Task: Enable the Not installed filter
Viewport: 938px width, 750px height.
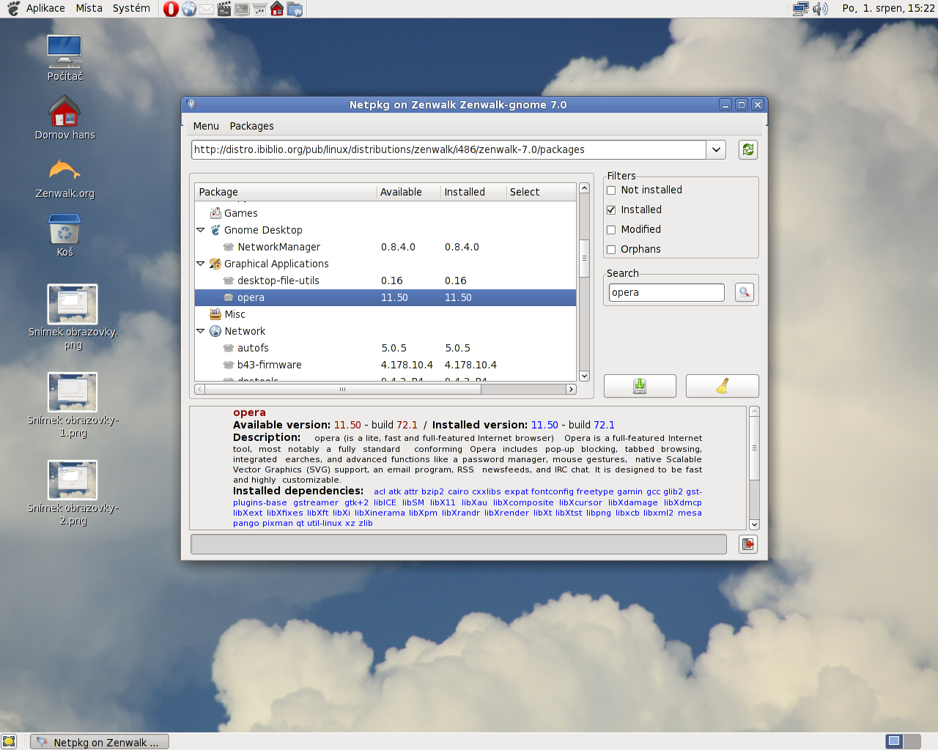Action: click(611, 190)
